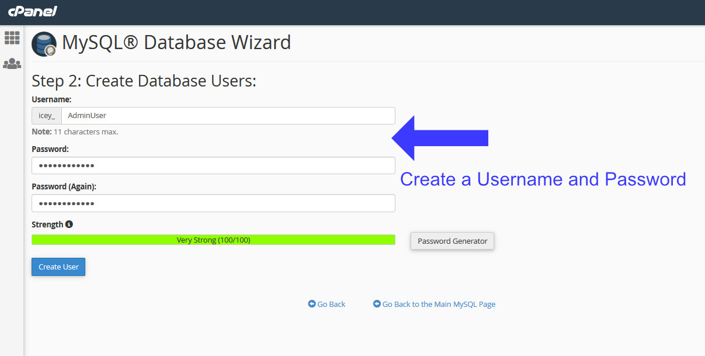Click the cPanel logo
Screen dimensions: 705x356
click(33, 12)
